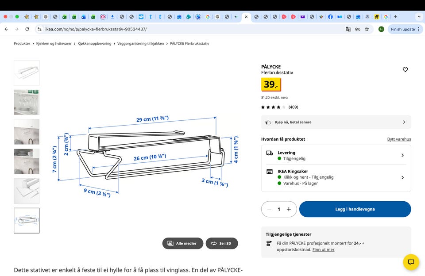Switch to the first starred tab

[27, 16]
